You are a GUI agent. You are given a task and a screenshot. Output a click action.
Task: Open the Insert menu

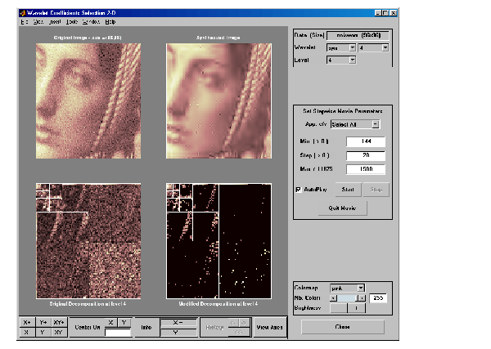point(55,22)
